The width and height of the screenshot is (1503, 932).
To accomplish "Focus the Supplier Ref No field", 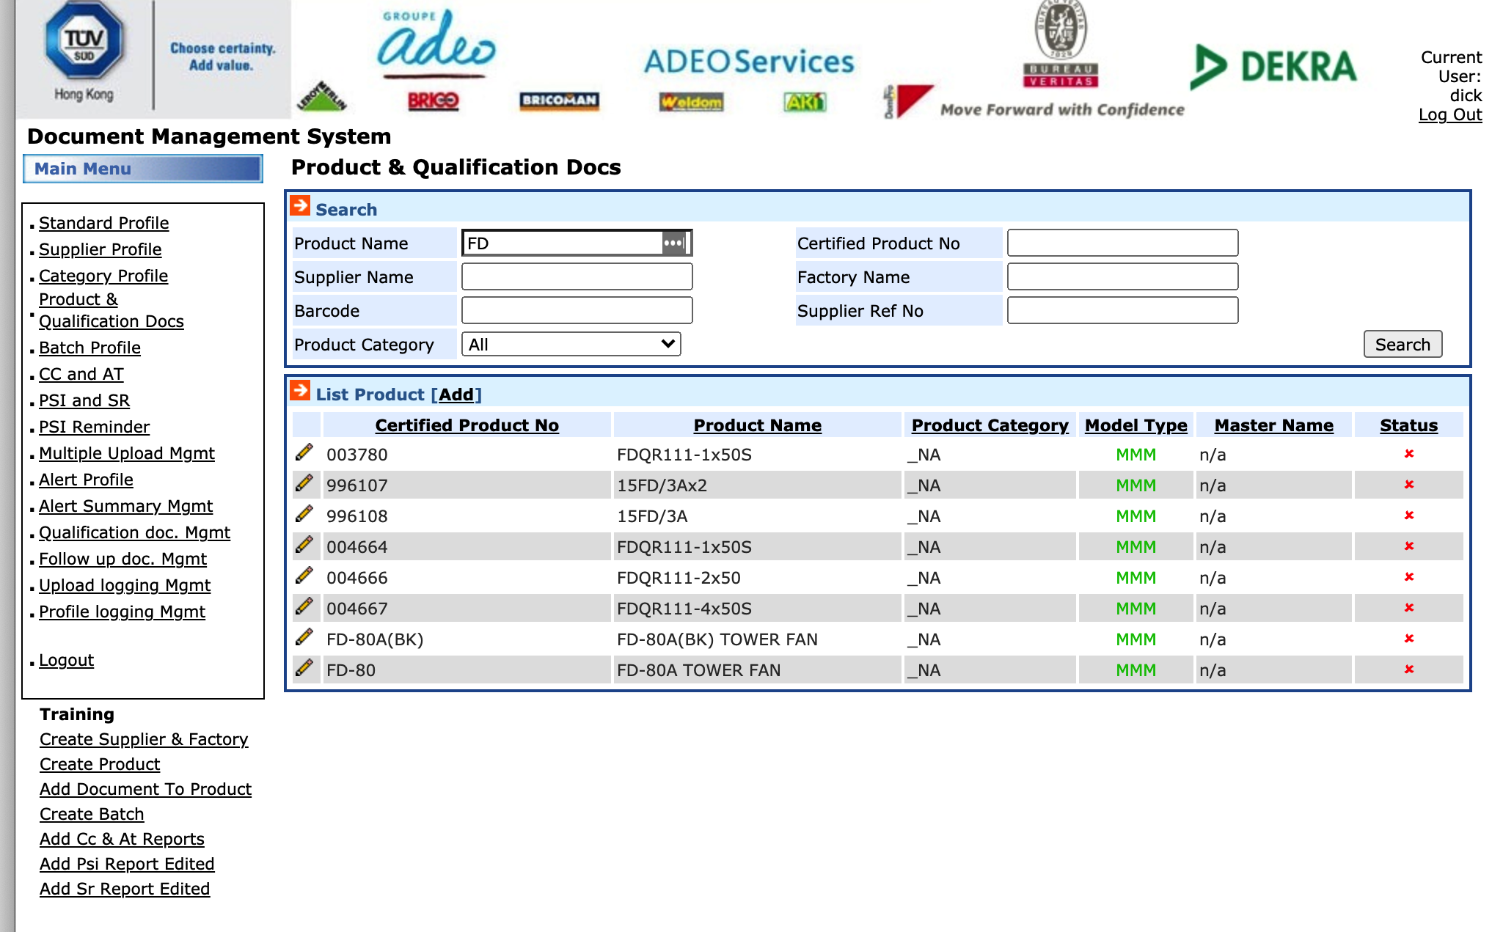I will coord(1122,310).
